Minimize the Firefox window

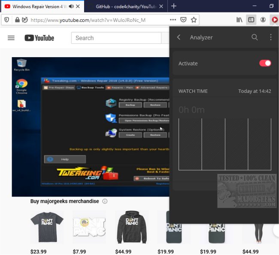[255, 6]
